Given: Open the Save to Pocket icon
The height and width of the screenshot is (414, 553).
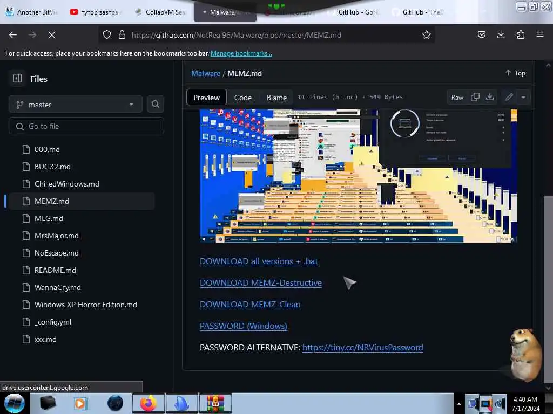Looking at the screenshot, I should (x=481, y=34).
